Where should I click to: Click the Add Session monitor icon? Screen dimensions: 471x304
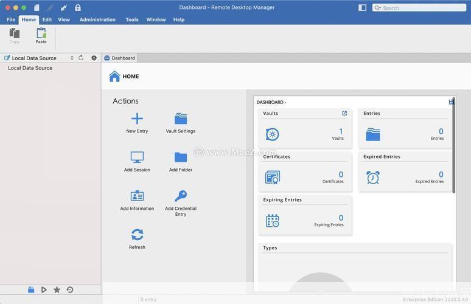coord(137,157)
